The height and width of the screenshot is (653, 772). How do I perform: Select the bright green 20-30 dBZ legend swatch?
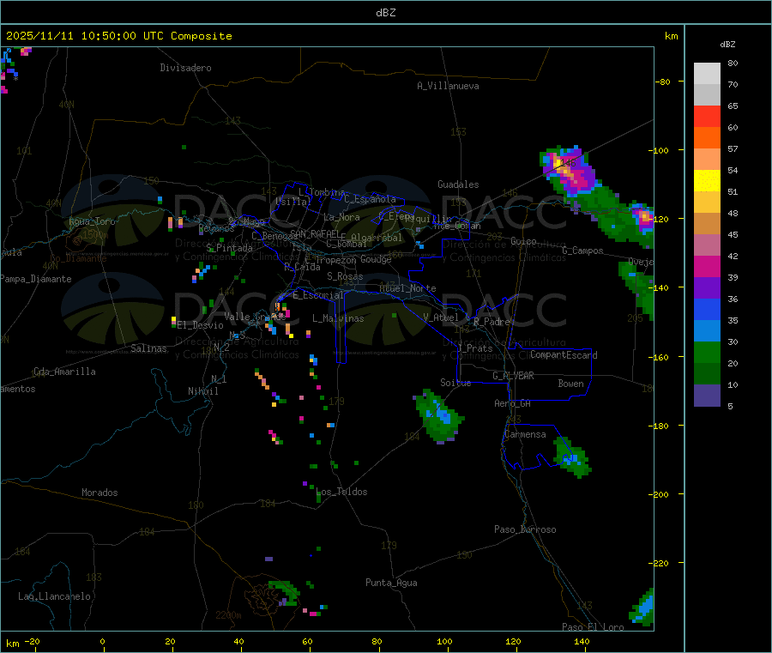(x=707, y=352)
